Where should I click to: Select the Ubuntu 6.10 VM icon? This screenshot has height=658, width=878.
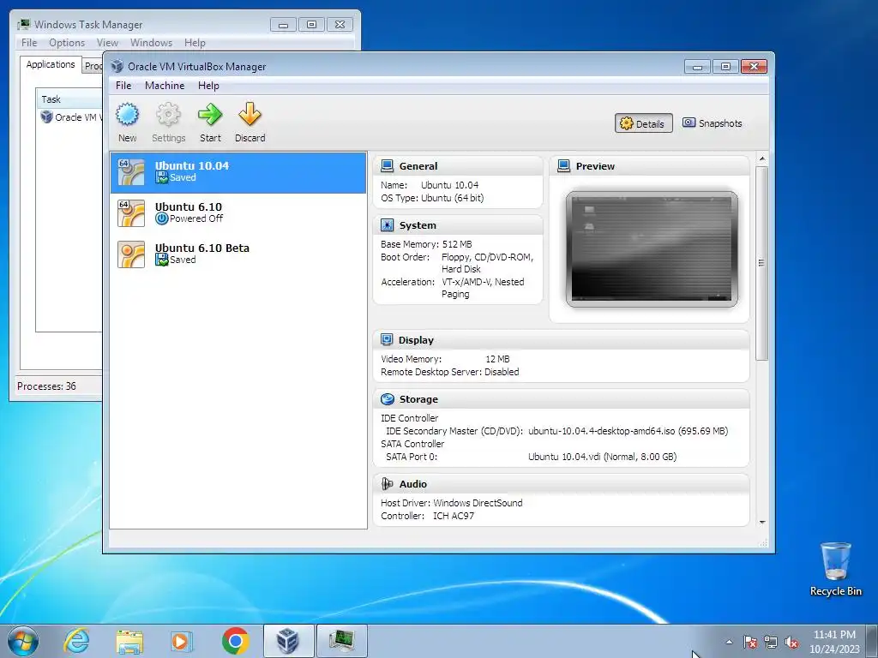(131, 213)
